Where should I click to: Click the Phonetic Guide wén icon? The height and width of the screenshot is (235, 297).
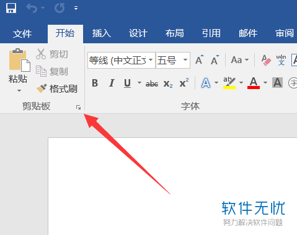point(281,60)
